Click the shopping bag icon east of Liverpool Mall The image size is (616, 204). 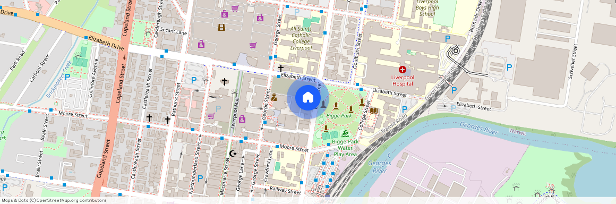point(242,119)
